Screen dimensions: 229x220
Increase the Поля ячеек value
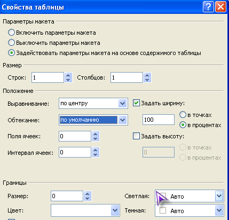point(96,134)
